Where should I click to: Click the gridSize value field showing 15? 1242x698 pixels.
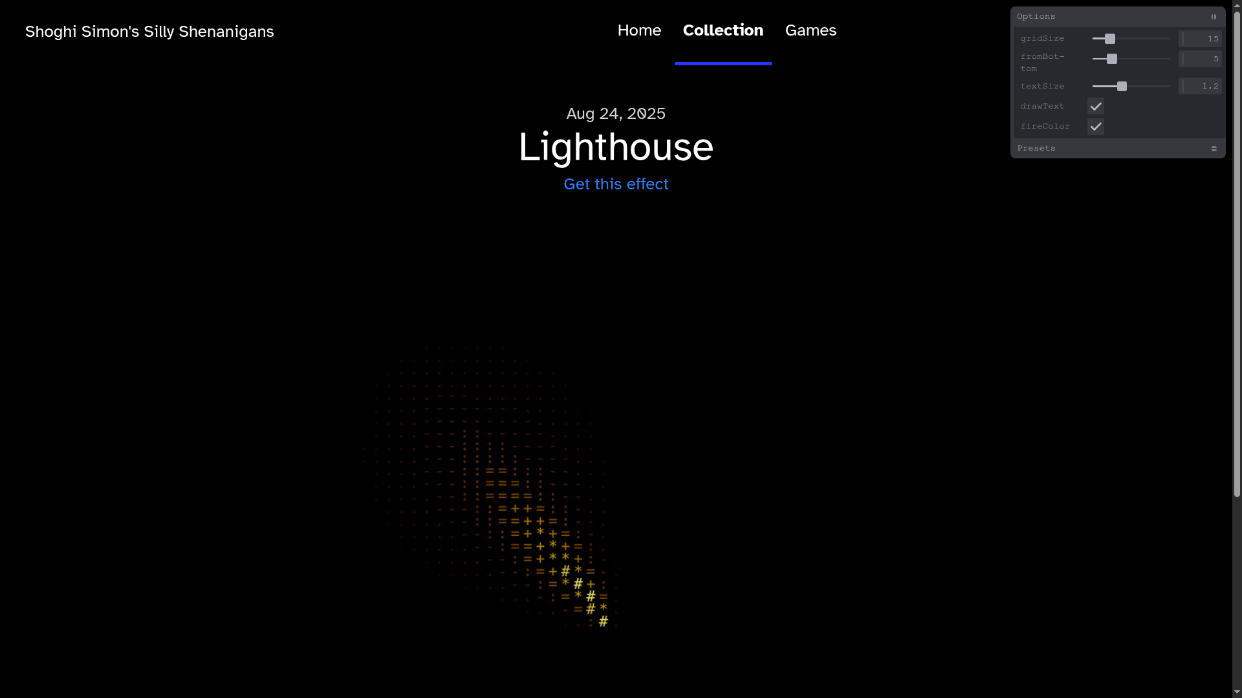1201,39
